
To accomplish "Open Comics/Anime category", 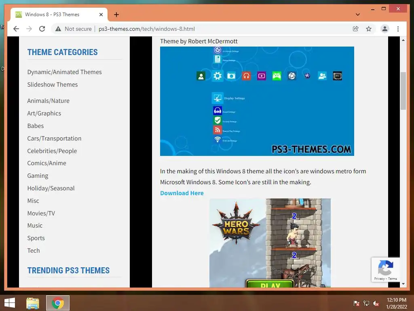I will pos(47,163).
